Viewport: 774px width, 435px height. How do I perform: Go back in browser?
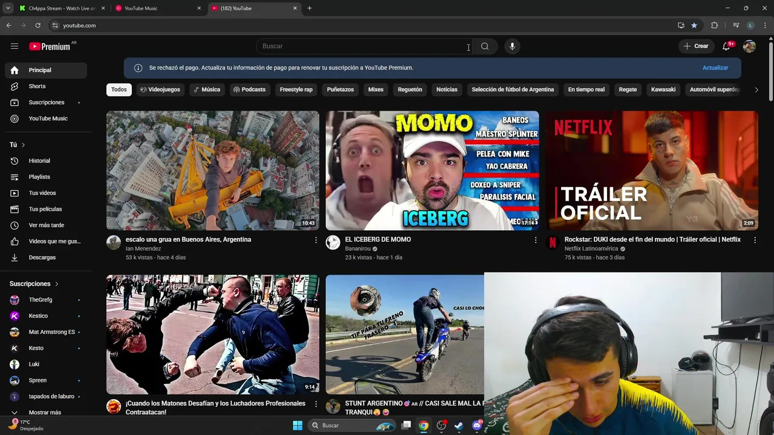point(8,25)
